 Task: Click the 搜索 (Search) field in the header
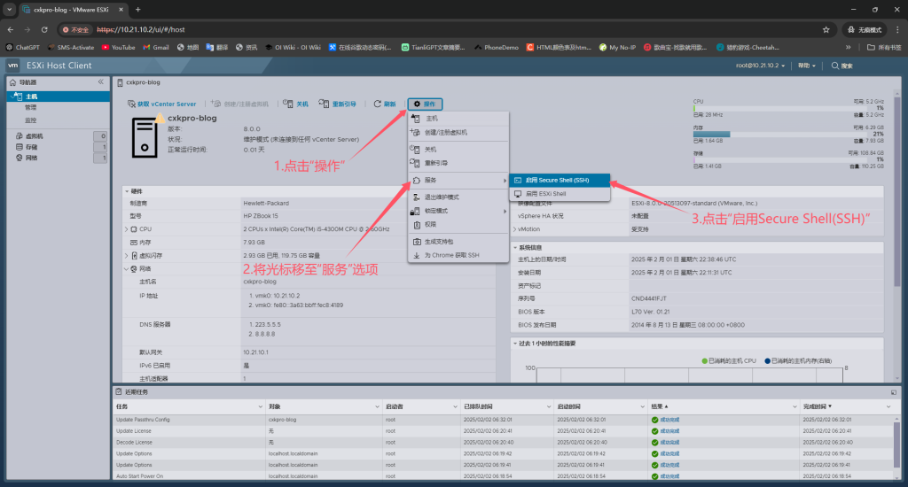click(x=842, y=66)
